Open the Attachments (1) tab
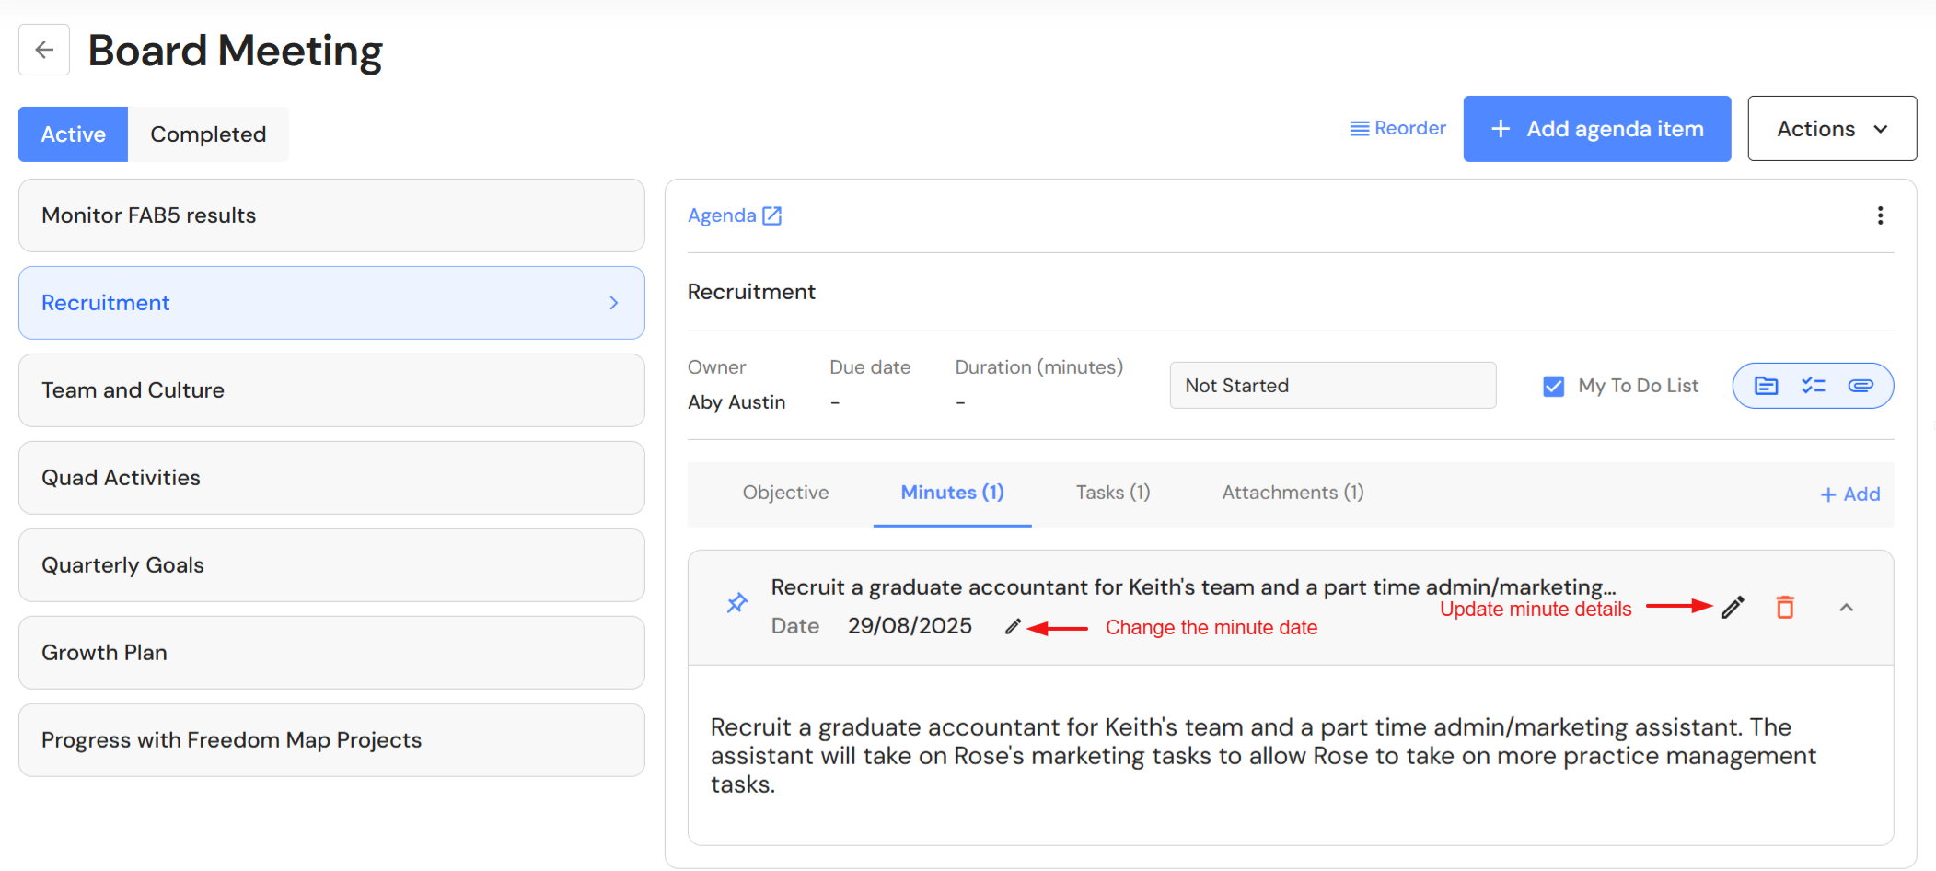The height and width of the screenshot is (871, 1936). pos(1293,493)
